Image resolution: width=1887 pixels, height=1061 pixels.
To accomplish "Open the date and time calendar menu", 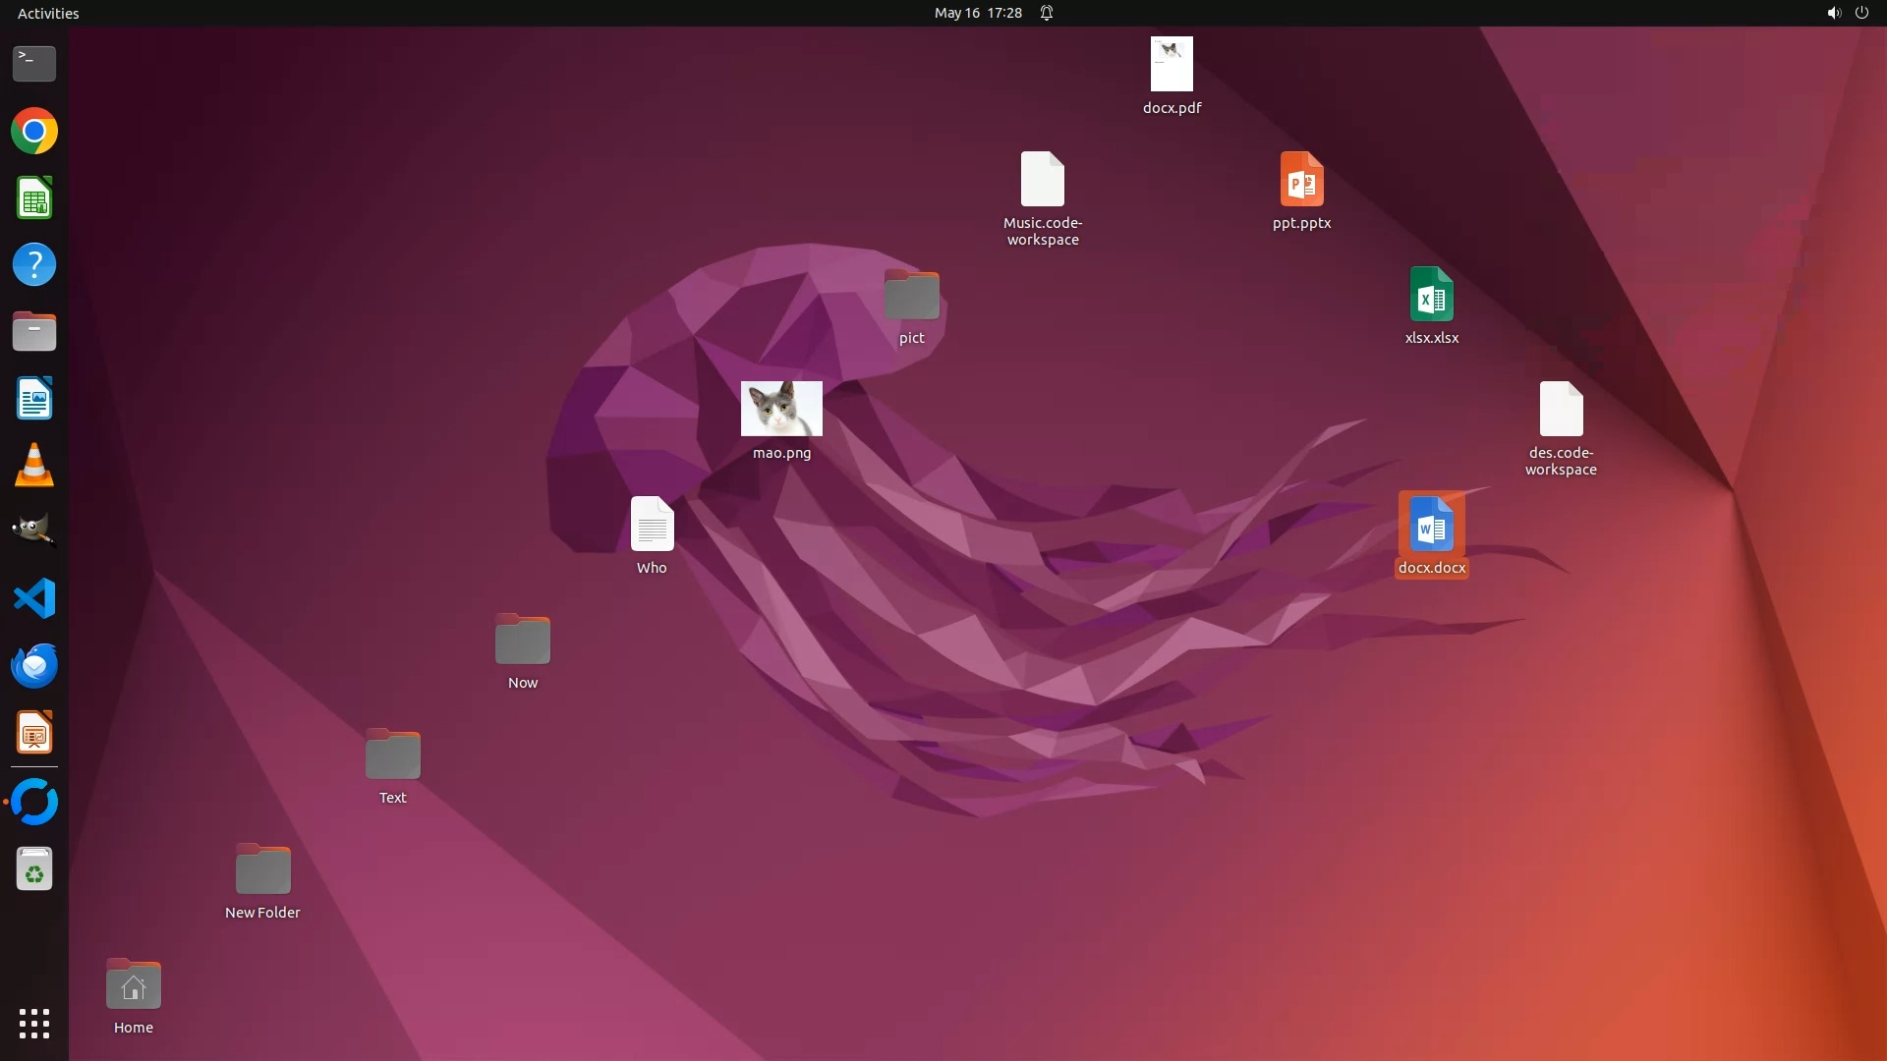I will [x=977, y=13].
